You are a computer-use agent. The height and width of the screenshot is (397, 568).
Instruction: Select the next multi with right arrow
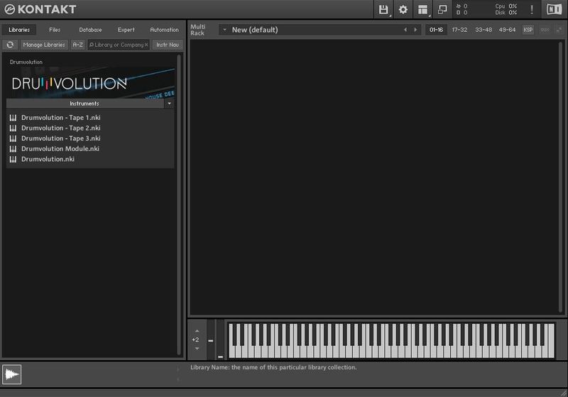point(416,30)
